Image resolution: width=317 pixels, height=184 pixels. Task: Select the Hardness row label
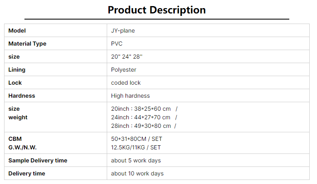pyautogui.click(x=22, y=96)
